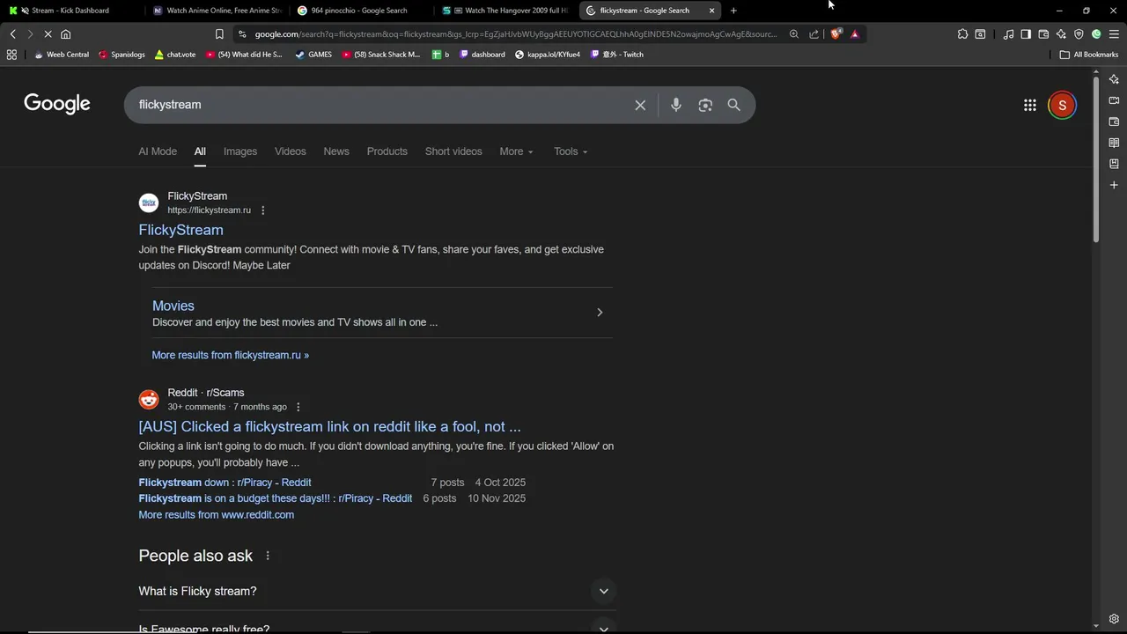This screenshot has width=1127, height=634.
Task: Open All Bookmarks folder
Action: pos(1089,55)
